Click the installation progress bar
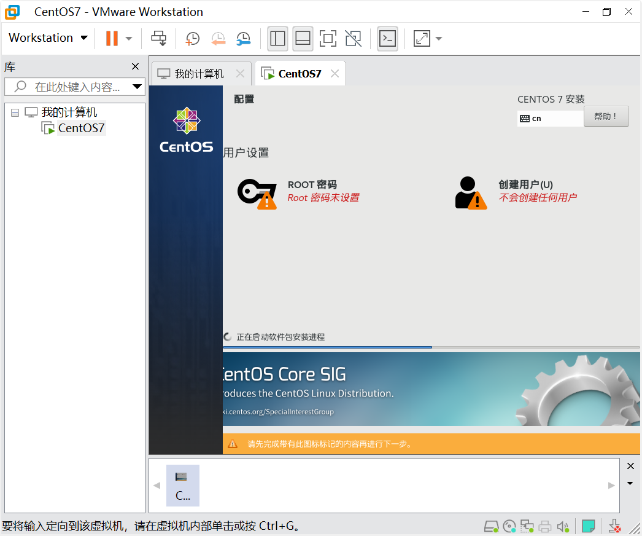The image size is (642, 536). [x=431, y=347]
